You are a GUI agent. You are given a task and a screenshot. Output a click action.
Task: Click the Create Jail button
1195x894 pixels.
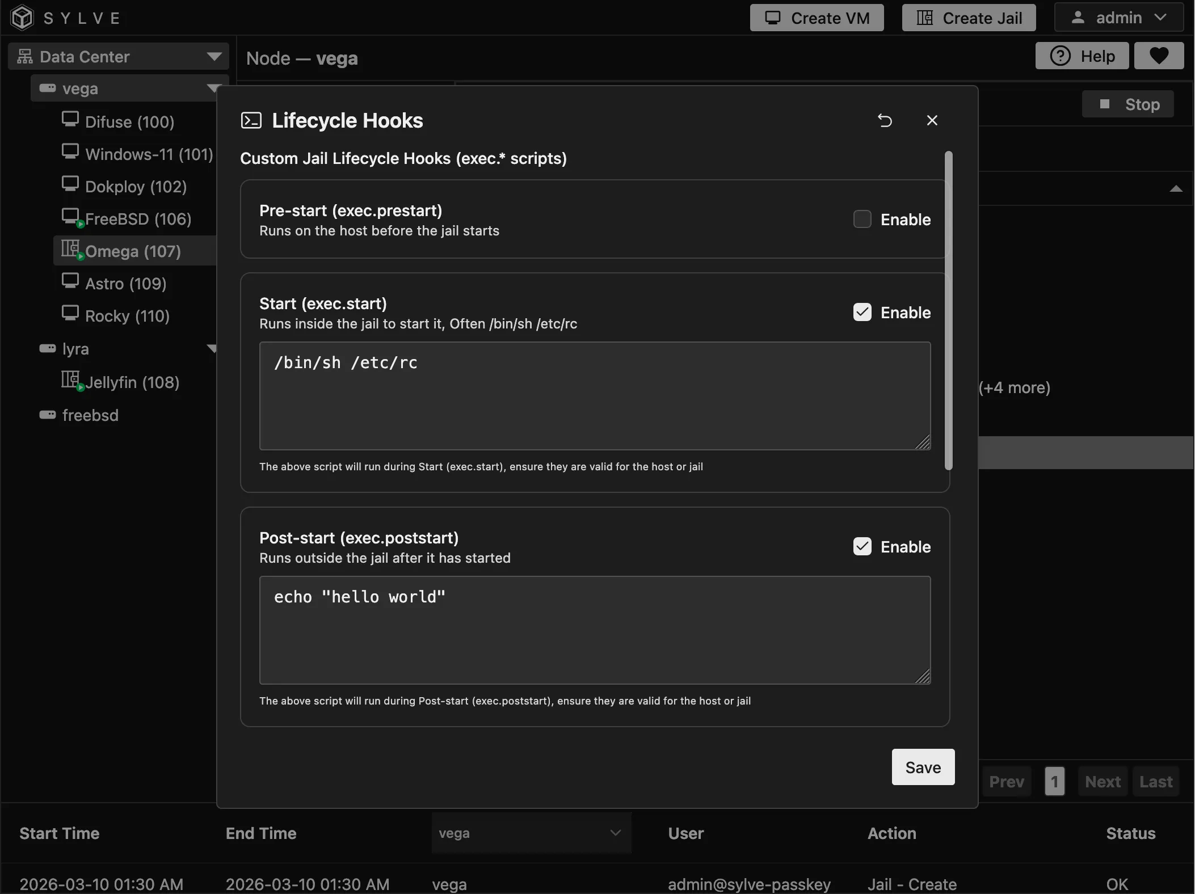(x=967, y=17)
